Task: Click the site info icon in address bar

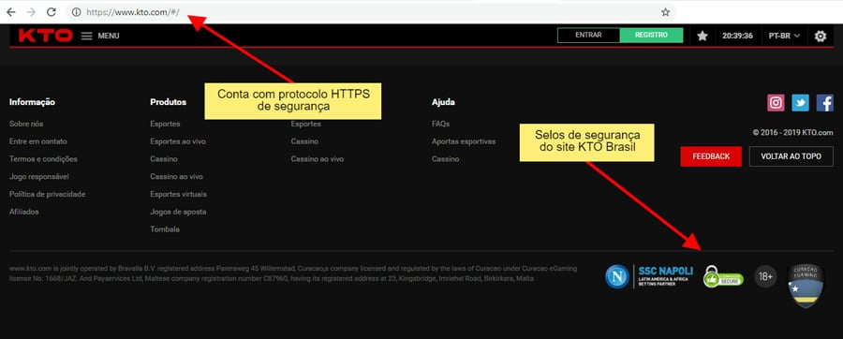Action: (x=77, y=12)
